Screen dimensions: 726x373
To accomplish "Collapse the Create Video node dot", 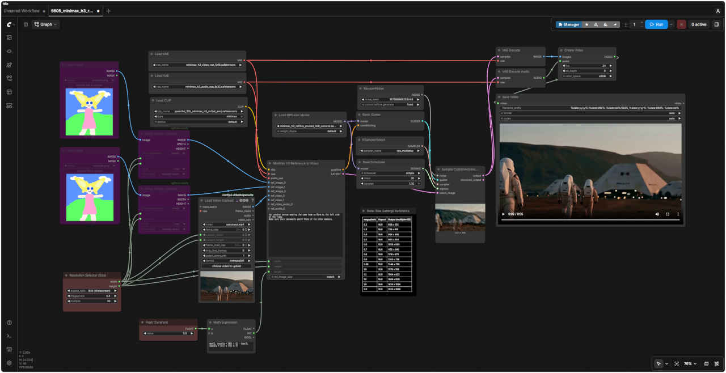I will click(x=562, y=50).
